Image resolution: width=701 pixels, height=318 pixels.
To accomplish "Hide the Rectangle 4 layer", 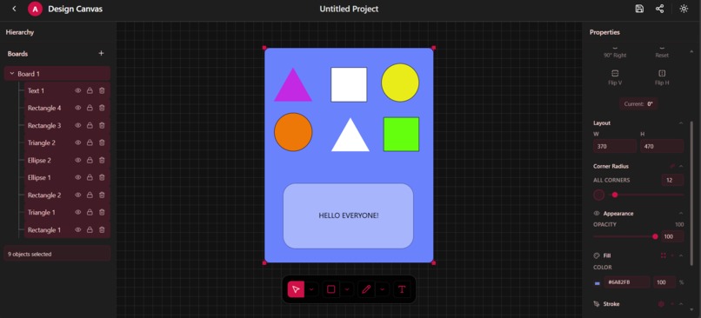I will tap(77, 108).
